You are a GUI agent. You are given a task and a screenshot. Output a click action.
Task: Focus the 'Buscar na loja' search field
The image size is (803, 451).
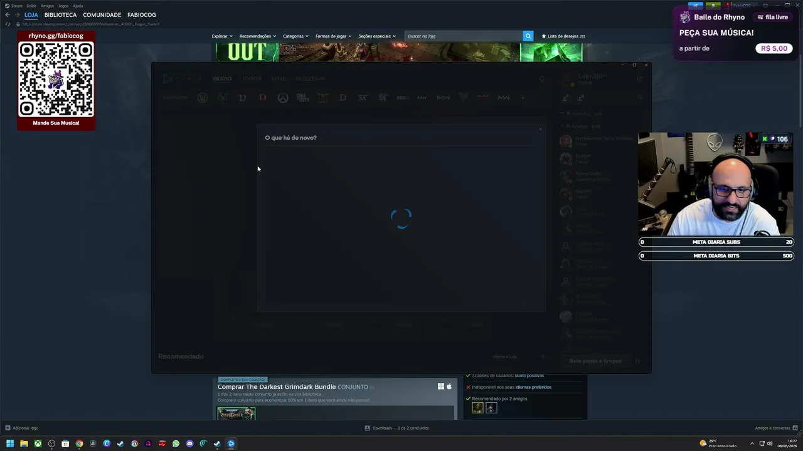pyautogui.click(x=464, y=36)
